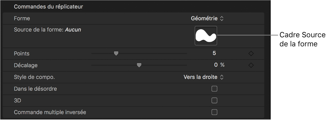Click the Points value field showing 5
Viewport: 329px width, 120px height.
214,53
